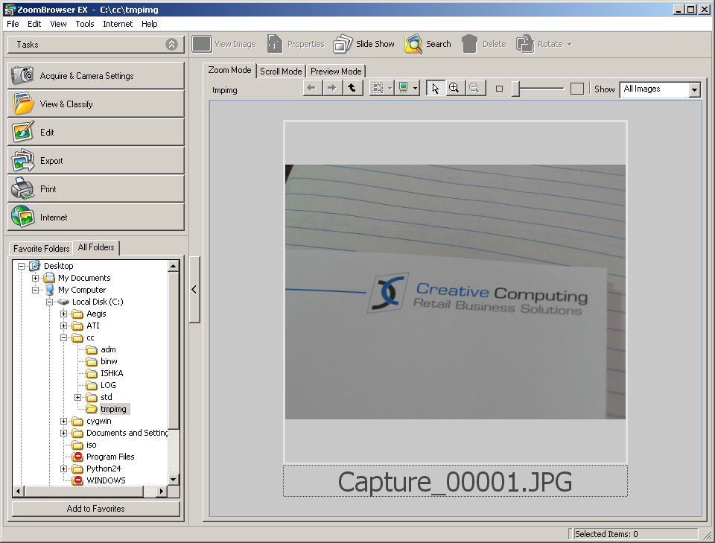Open the Internet menu
The height and width of the screenshot is (543, 715).
118,24
